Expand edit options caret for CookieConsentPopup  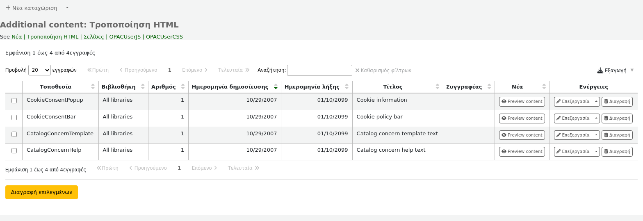point(596,102)
